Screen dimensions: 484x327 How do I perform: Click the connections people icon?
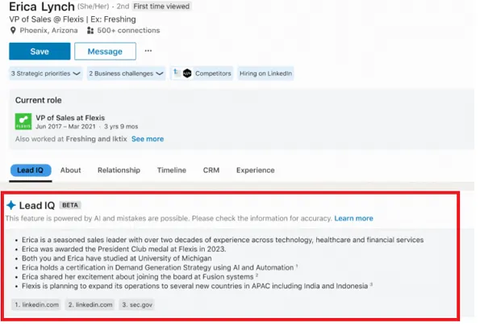[90, 31]
